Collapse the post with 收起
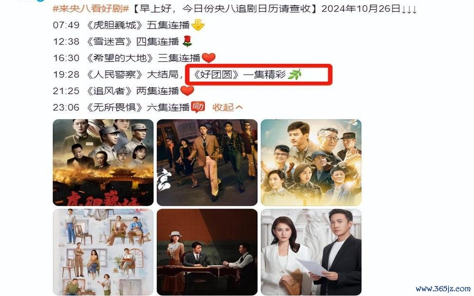The image size is (474, 296). [227, 107]
